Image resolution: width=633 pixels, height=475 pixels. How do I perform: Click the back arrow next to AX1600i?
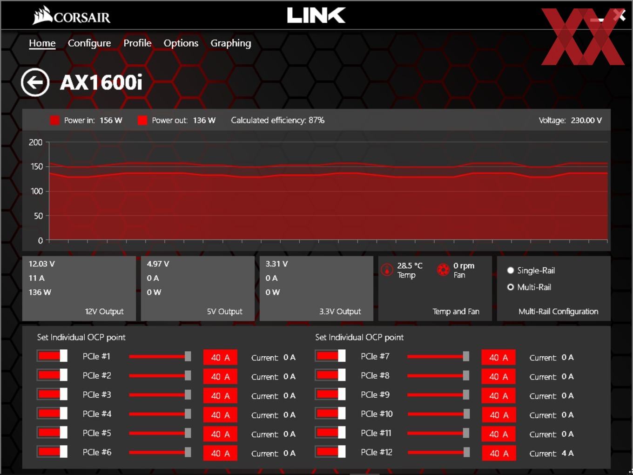(x=35, y=82)
